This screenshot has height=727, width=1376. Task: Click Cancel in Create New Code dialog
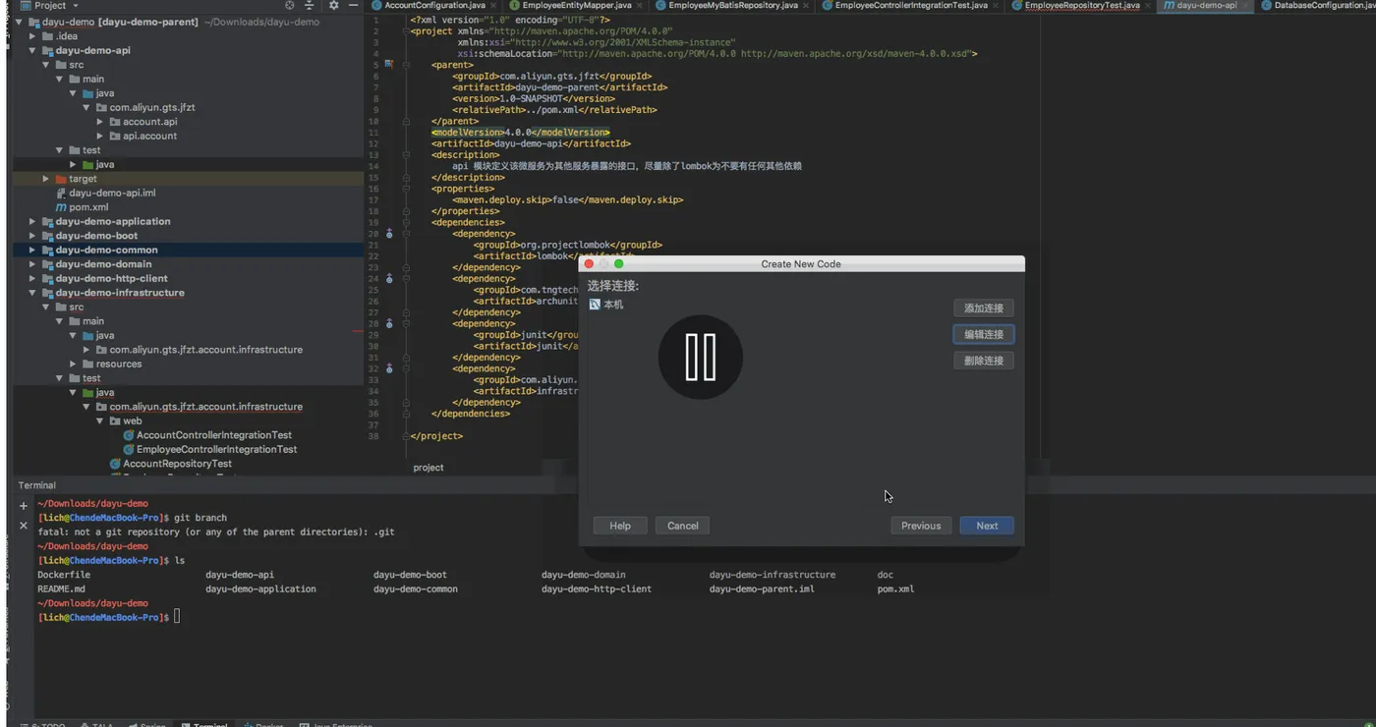point(683,526)
